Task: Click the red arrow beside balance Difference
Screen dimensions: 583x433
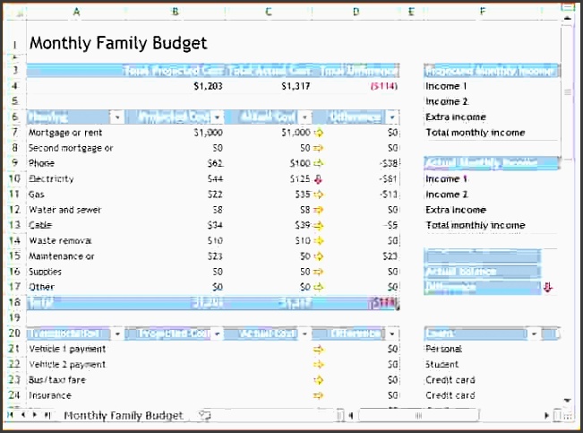Action: click(x=549, y=288)
